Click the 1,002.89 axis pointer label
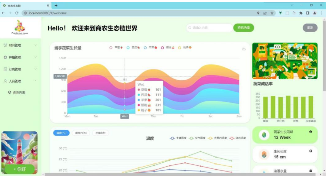The width and height of the screenshot is (328, 179). coord(60,76)
